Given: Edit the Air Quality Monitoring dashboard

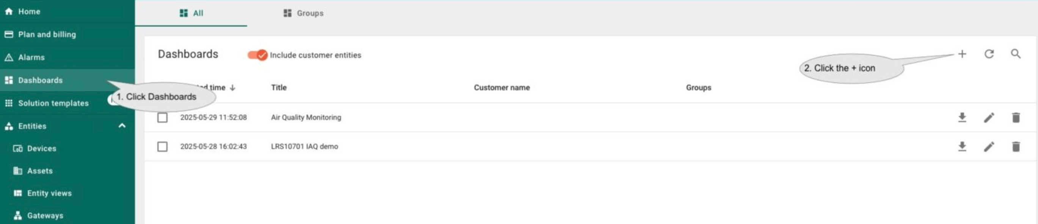Looking at the screenshot, I should click(x=989, y=117).
